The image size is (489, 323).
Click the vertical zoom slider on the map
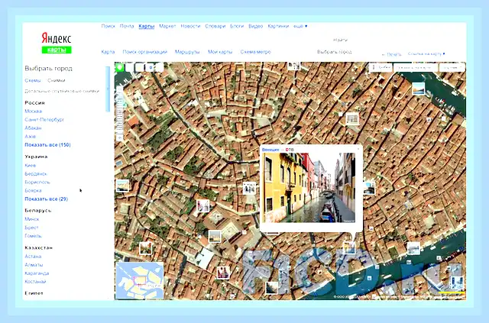pos(119,113)
